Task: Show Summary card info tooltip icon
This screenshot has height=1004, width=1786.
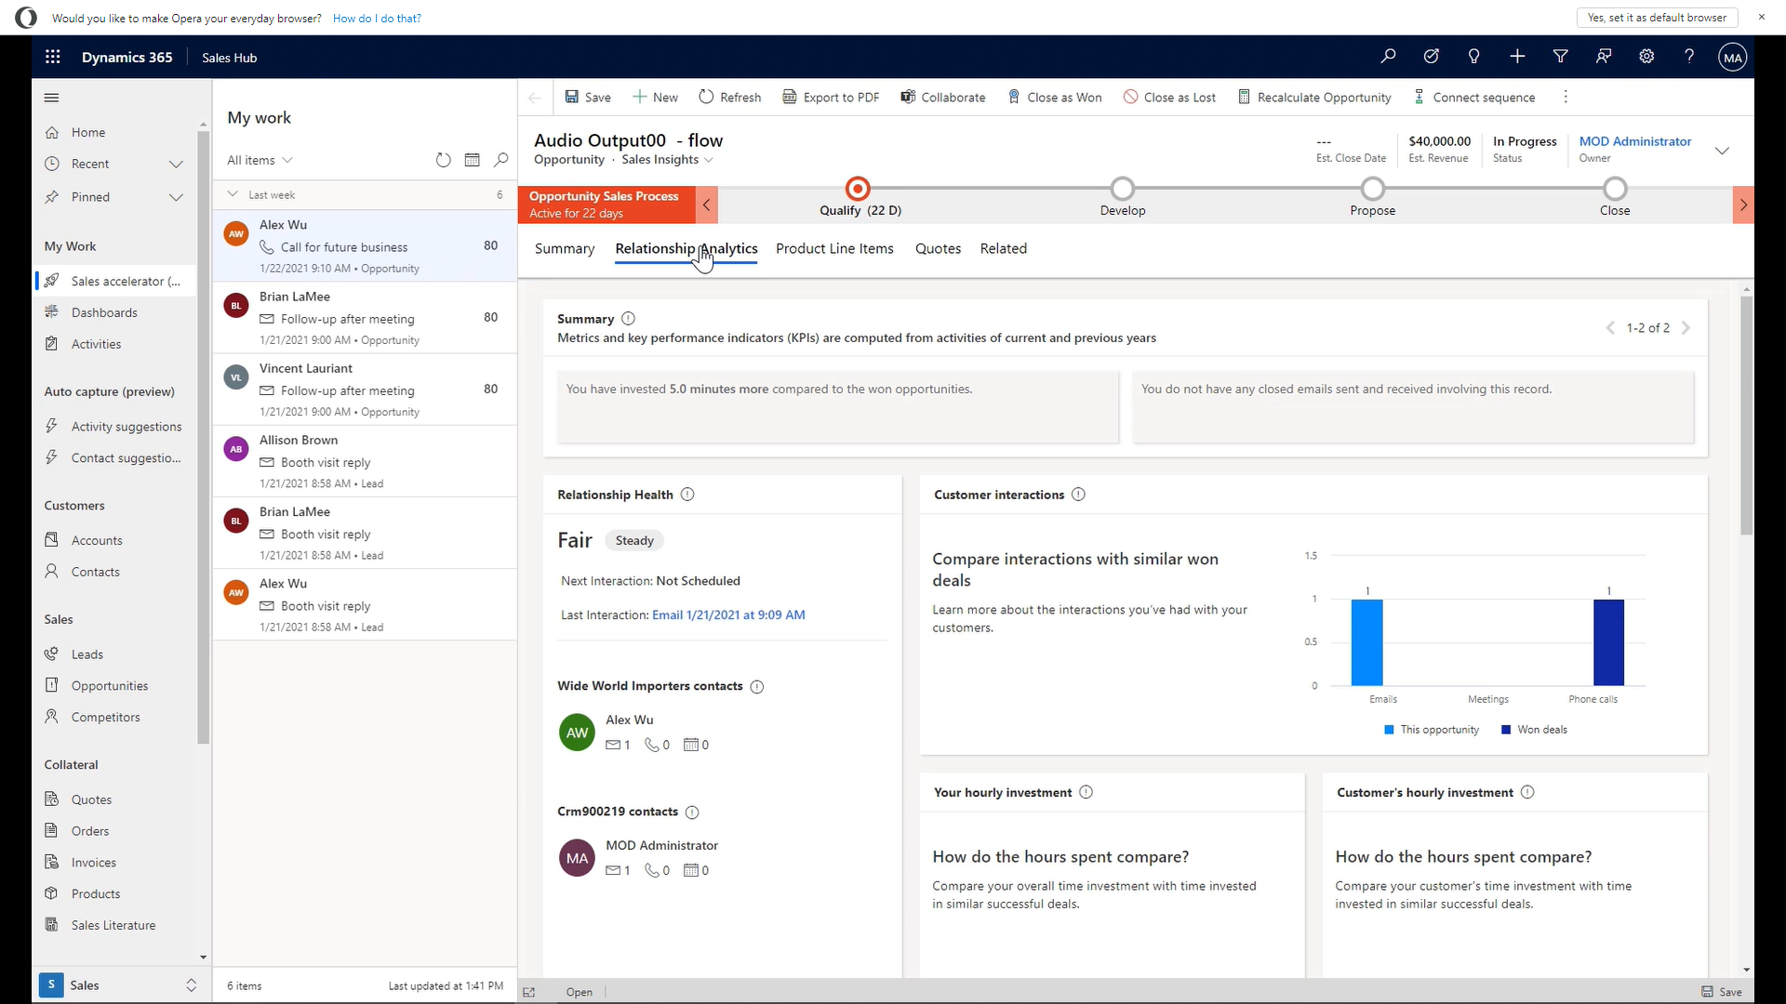Action: (x=628, y=319)
